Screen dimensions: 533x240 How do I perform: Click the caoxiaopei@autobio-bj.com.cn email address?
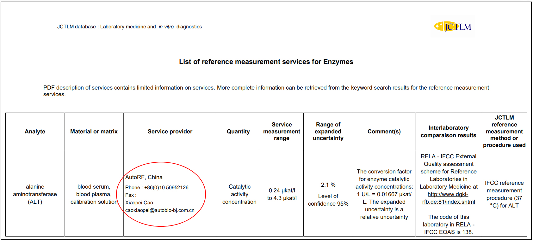point(160,210)
